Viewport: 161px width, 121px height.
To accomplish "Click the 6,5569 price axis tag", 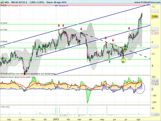I will pos(155,29).
